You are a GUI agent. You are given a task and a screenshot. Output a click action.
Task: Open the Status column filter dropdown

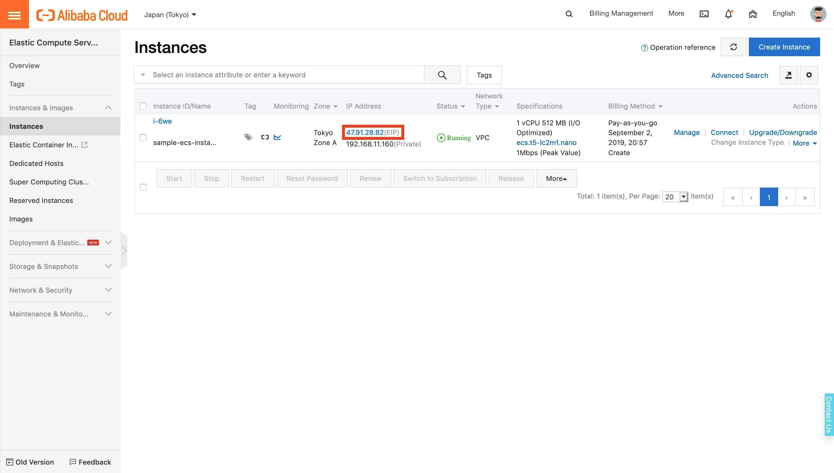[463, 107]
